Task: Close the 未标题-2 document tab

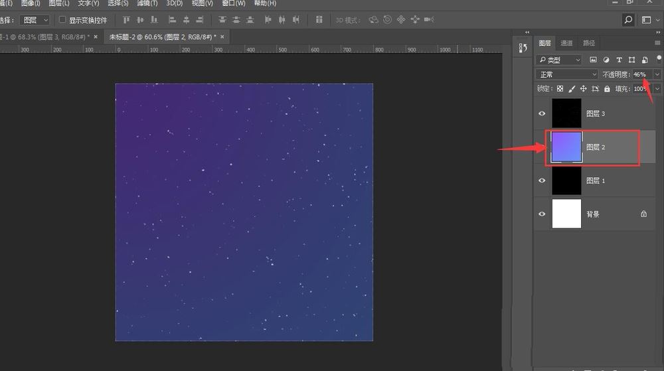Action: [222, 37]
